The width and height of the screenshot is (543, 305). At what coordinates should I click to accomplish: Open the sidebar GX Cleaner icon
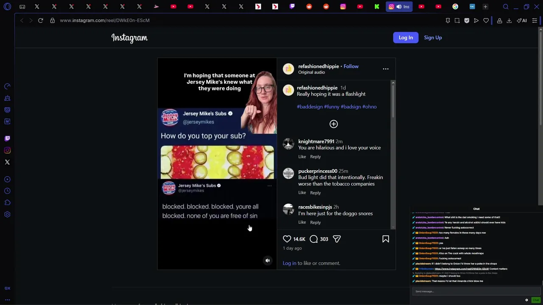[7, 98]
